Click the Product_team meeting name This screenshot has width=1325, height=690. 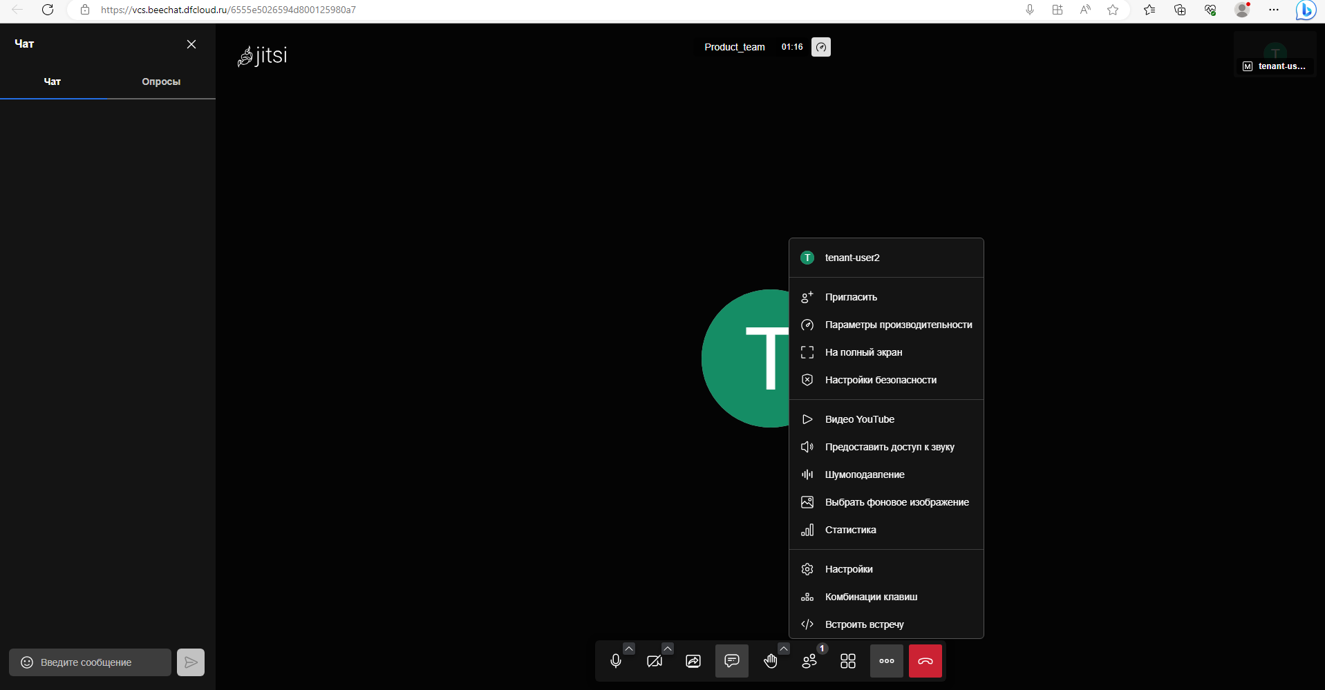[x=735, y=47]
